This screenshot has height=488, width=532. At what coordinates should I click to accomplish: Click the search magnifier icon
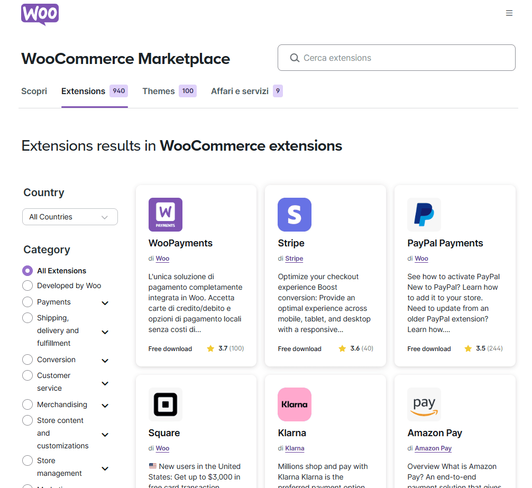[x=295, y=58]
